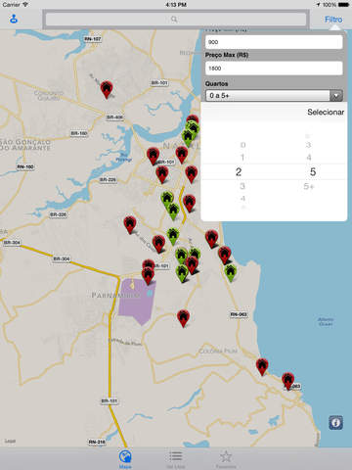Open the Favoritos star tab
Image resolution: width=352 pixels, height=470 pixels.
coord(226,458)
